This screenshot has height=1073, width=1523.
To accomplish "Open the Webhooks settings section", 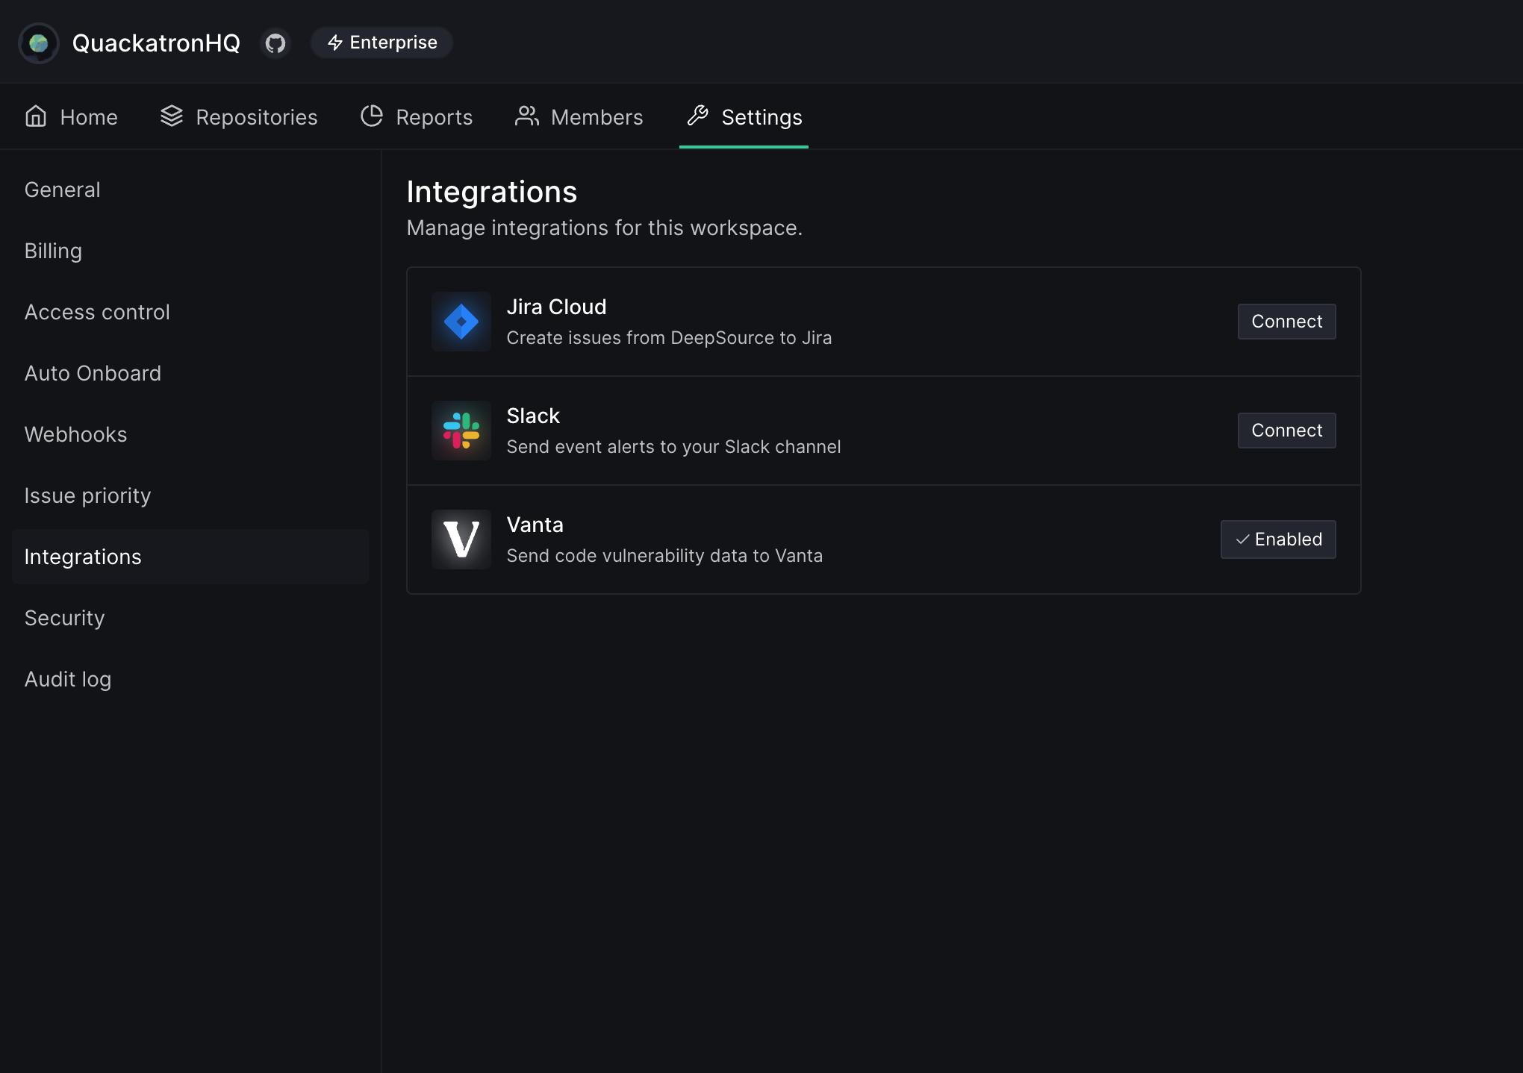I will pyautogui.click(x=75, y=434).
